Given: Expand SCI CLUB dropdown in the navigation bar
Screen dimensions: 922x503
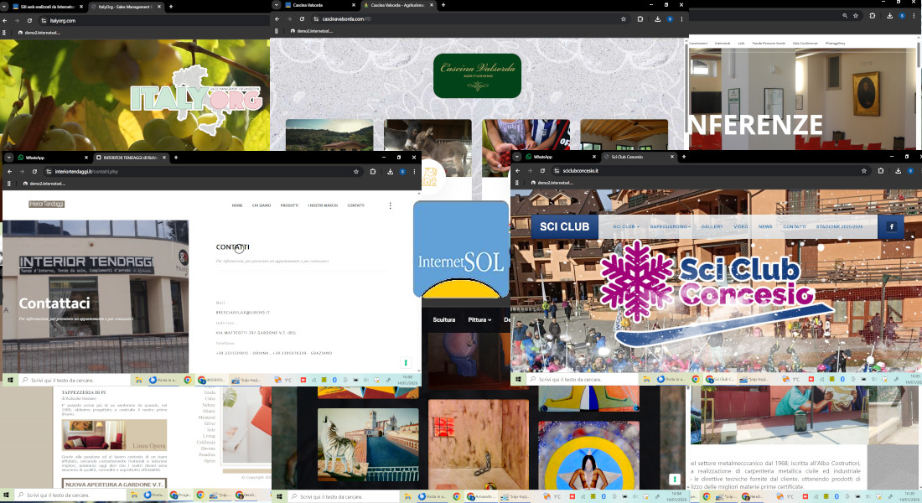Looking at the screenshot, I should (x=625, y=226).
